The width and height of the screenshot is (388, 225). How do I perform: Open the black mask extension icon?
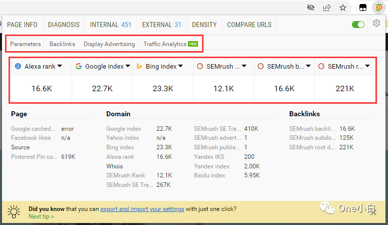tap(363, 8)
